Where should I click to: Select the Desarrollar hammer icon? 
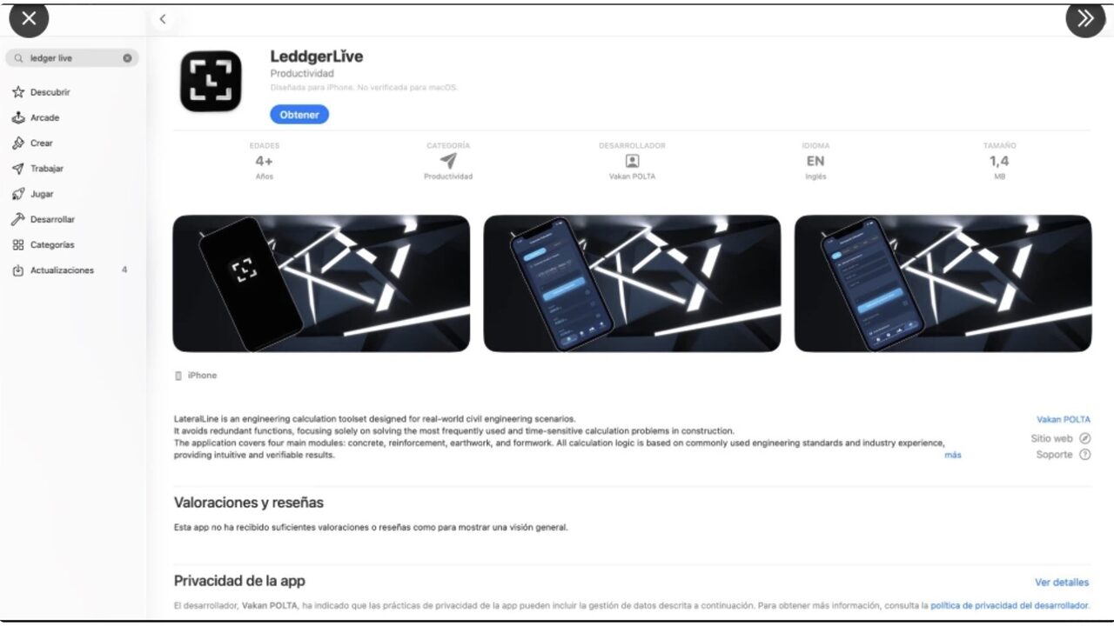click(18, 219)
